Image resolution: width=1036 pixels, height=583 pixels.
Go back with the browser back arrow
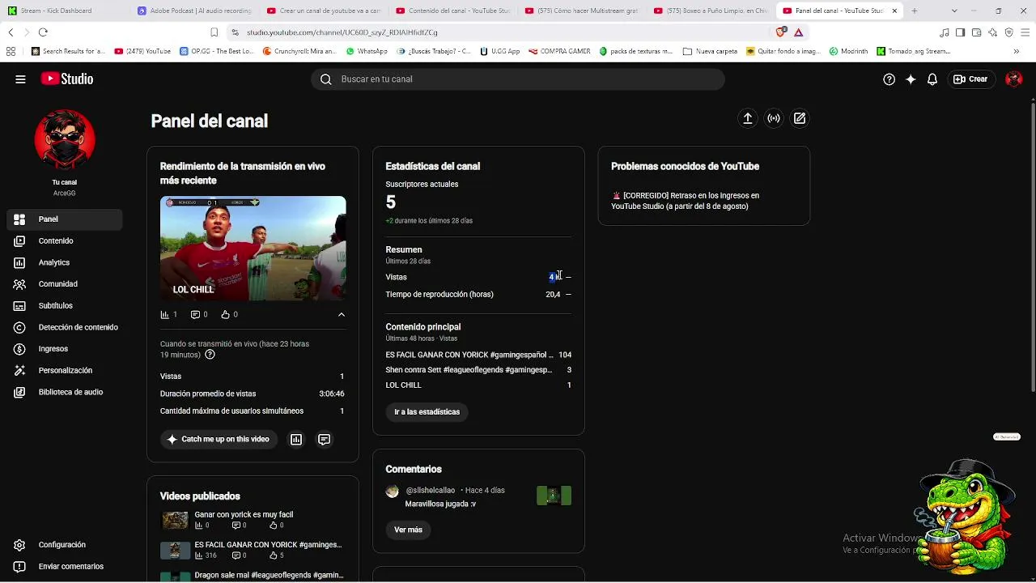click(11, 32)
